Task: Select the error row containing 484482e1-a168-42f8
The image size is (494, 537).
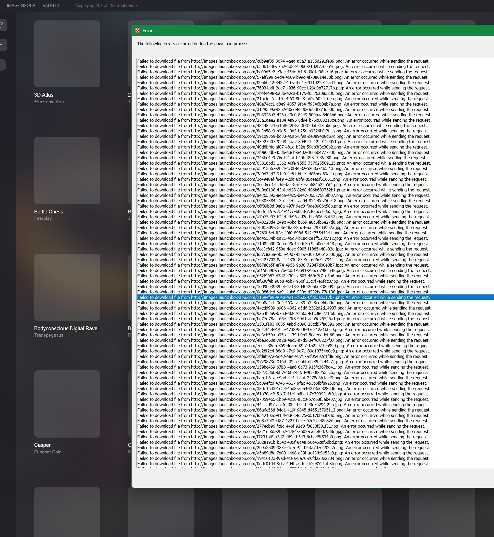Action: (x=315, y=125)
